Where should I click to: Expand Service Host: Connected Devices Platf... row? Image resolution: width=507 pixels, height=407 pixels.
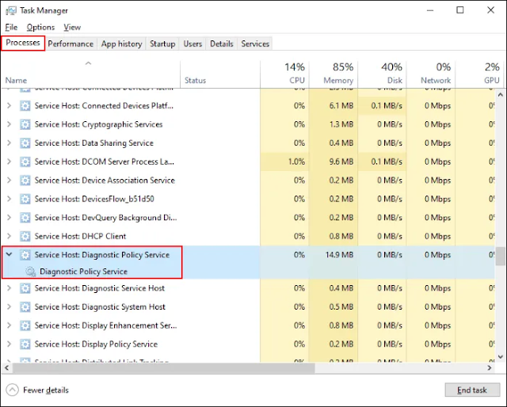coord(9,106)
